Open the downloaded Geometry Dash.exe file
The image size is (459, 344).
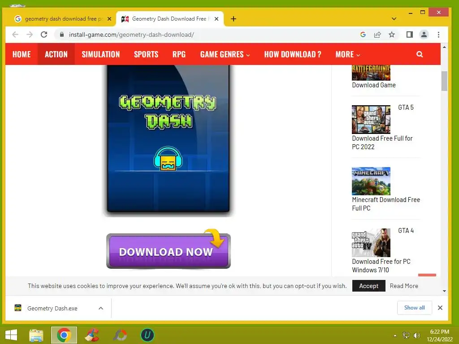(52, 308)
